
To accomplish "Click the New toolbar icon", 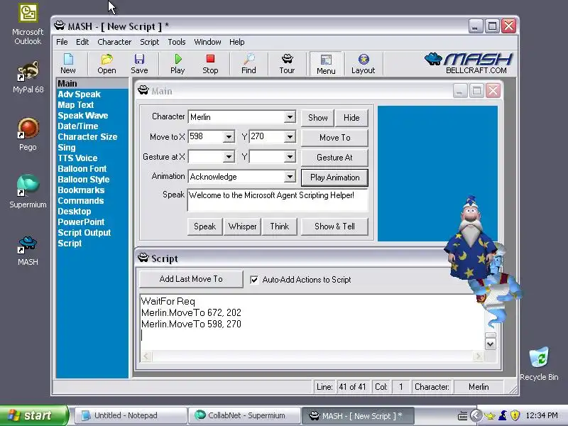I will (x=68, y=64).
